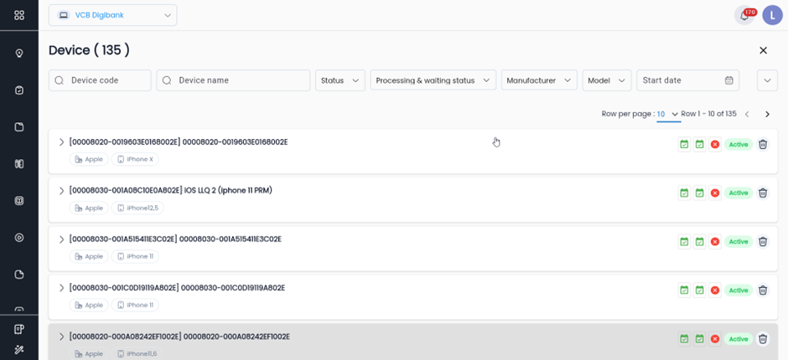Image resolution: width=788 pixels, height=360 pixels.
Task: Close the Device panel
Action: [x=763, y=50]
